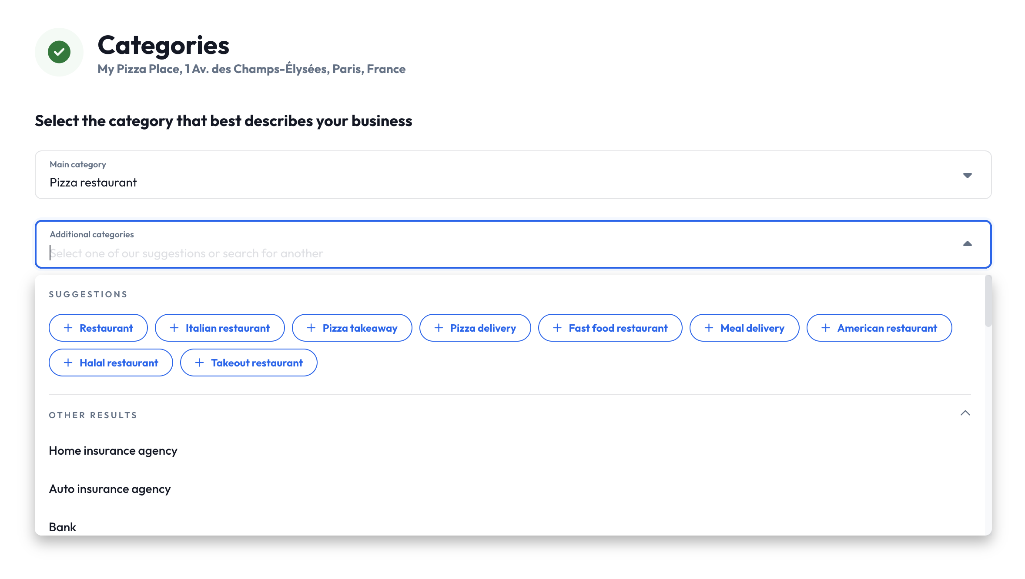This screenshot has height=579, width=1025.
Task: Add Takeout restaurant as additional category
Action: click(x=248, y=363)
